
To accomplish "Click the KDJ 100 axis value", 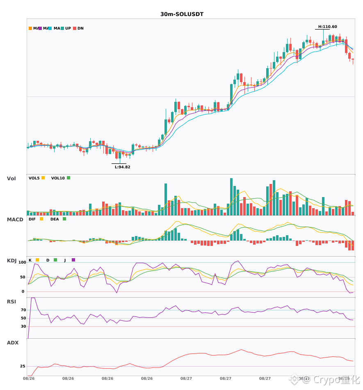I will point(23,262).
